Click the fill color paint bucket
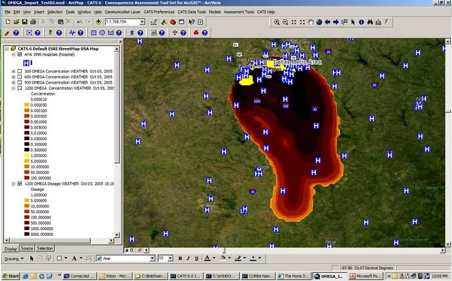452x281 pixels. [x=223, y=259]
